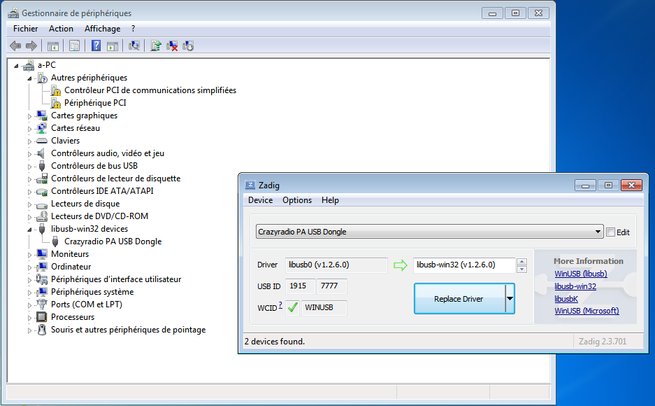Image resolution: width=655 pixels, height=406 pixels.
Task: Click the Replace Driver button
Action: click(x=459, y=298)
